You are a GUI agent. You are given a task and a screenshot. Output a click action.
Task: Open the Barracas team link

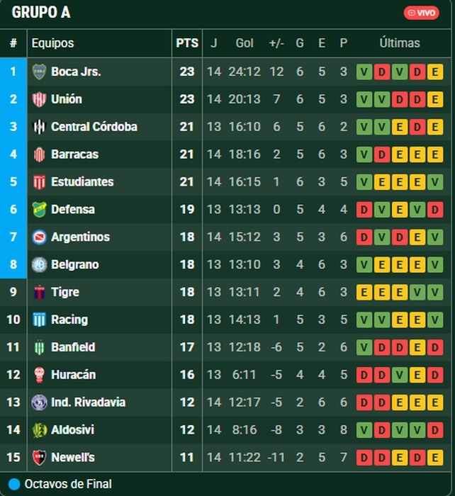(x=74, y=154)
